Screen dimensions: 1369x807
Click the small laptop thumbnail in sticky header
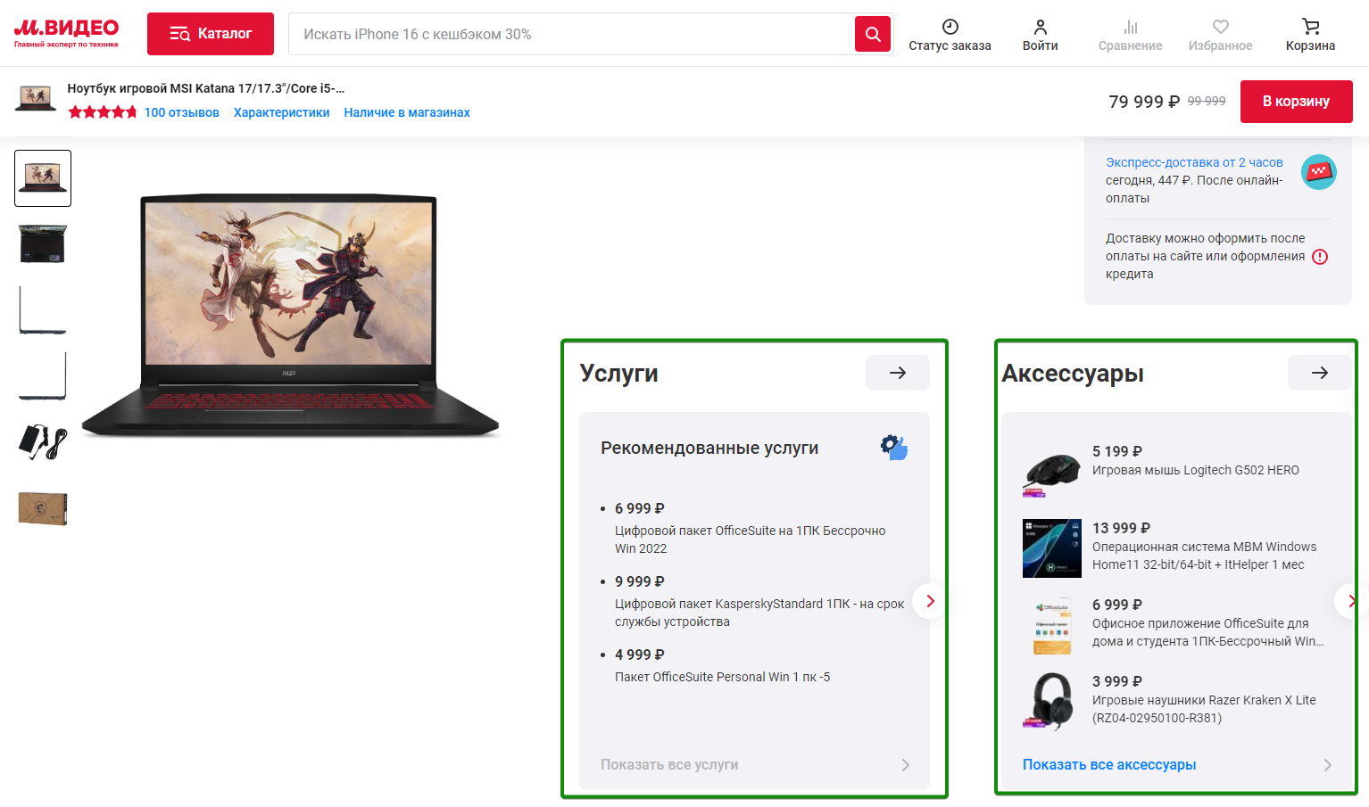[36, 98]
